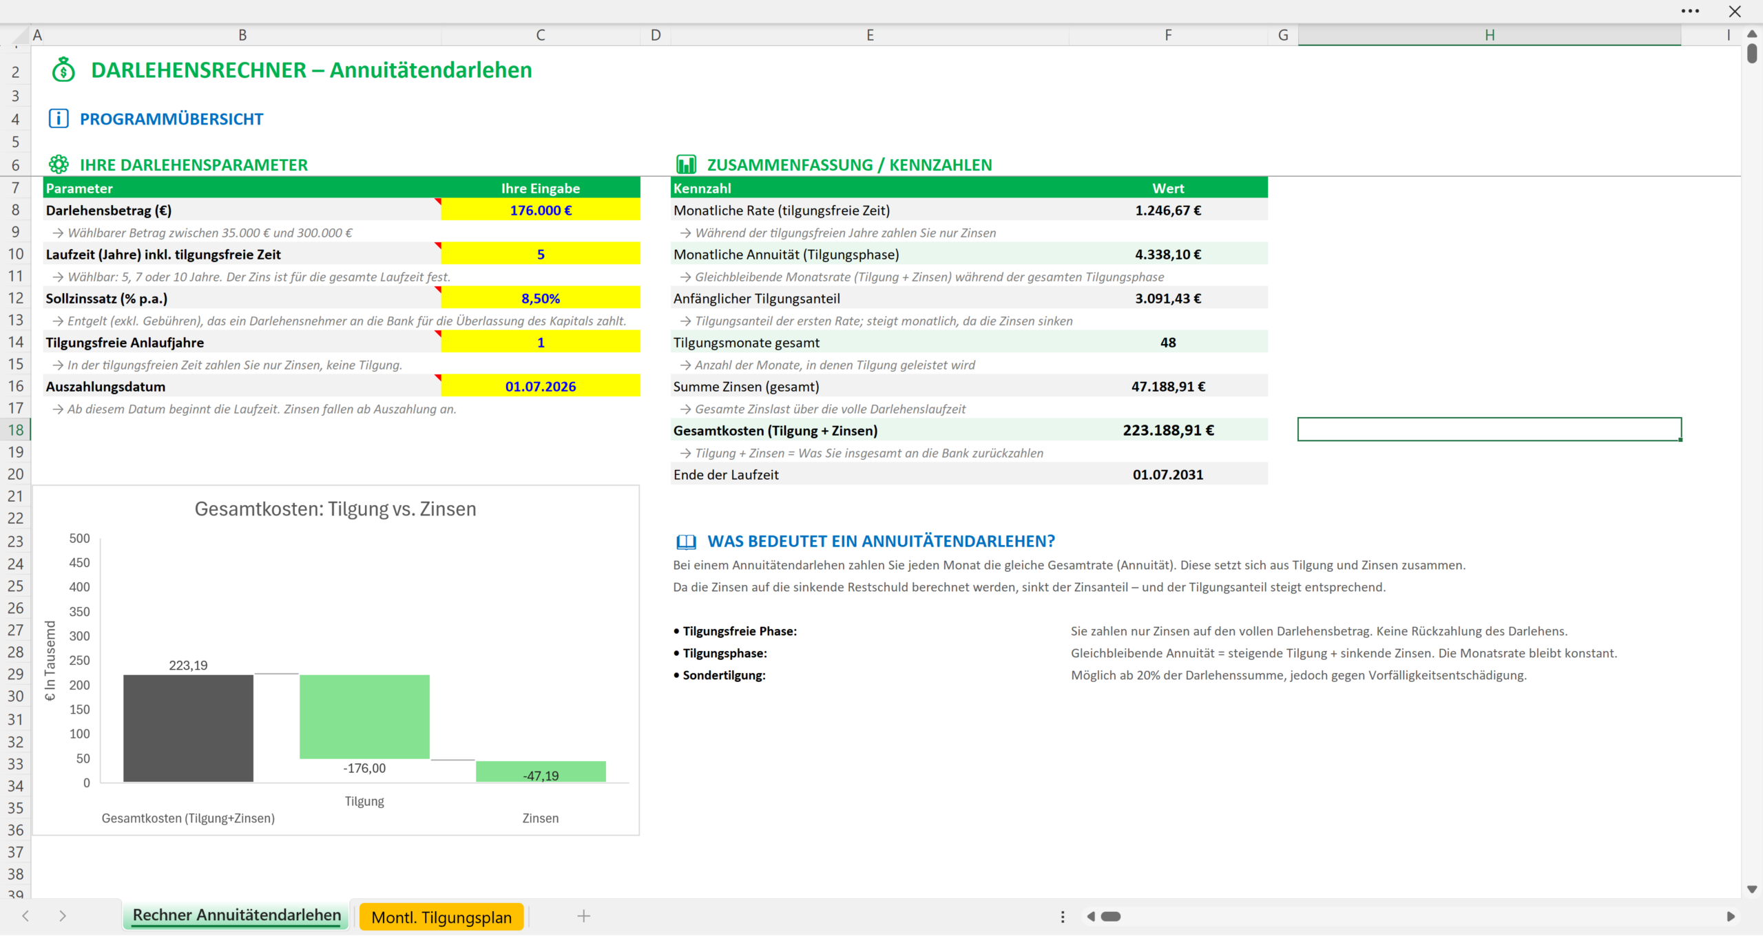
Task: Add a new sheet with plus icon
Action: point(583,916)
